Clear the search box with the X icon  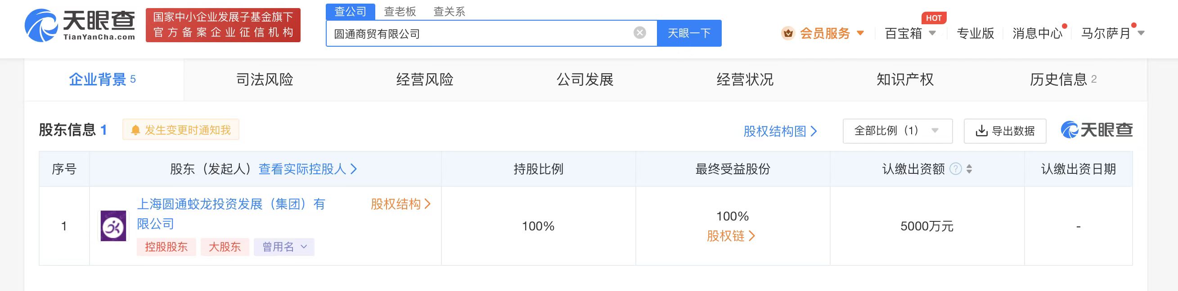pos(640,33)
